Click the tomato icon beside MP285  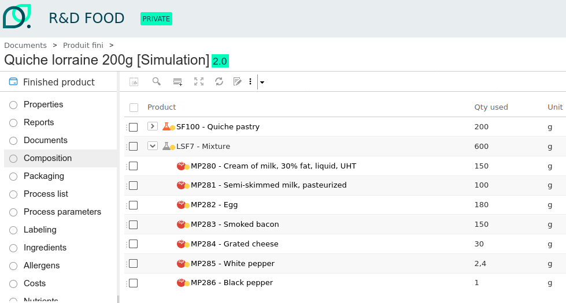[181, 264]
